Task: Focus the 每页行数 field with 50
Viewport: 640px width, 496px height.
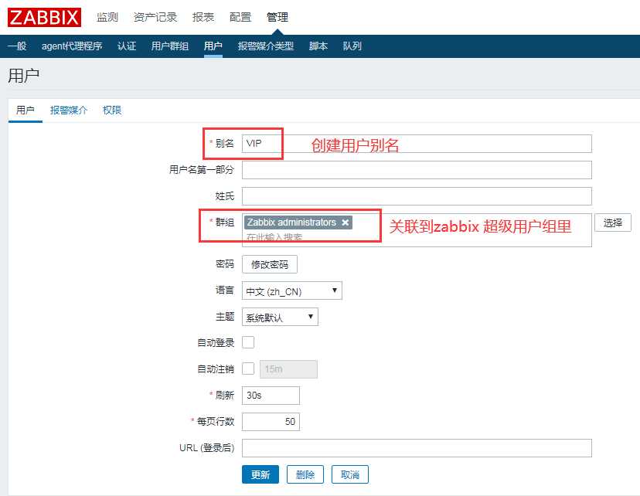Action: click(x=271, y=421)
